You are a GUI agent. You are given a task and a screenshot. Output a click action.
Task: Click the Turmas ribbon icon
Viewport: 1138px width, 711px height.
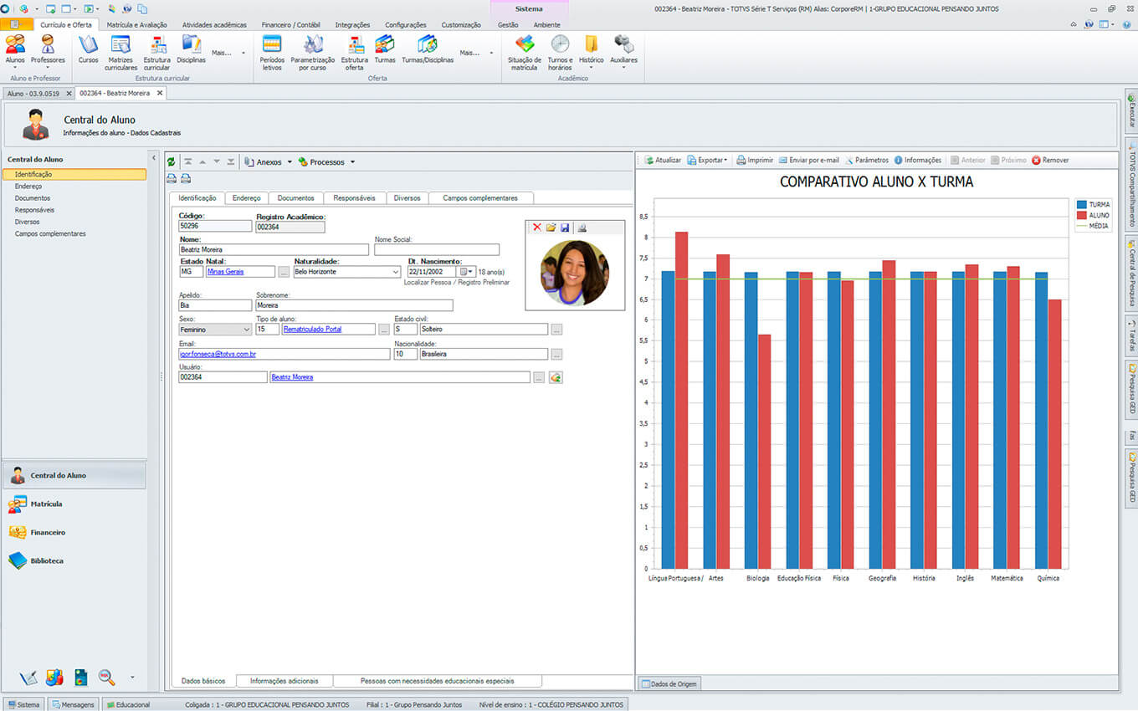(x=385, y=45)
